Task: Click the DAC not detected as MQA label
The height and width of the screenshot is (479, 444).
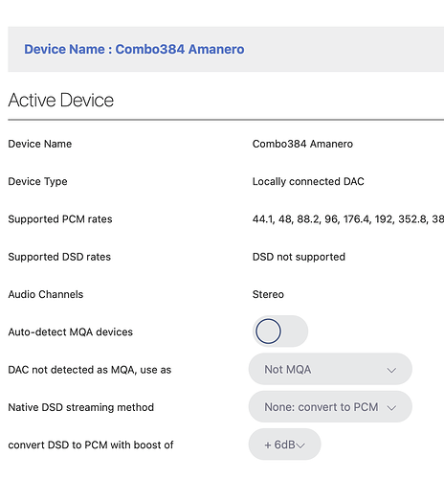Action: [x=90, y=370]
